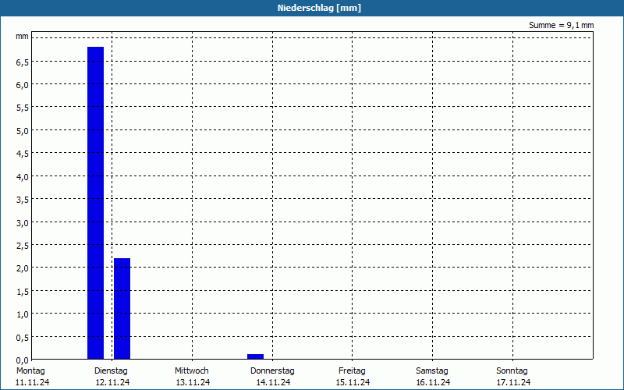624x390 pixels.
Task: Click the 1,0 y-axis value
Action: coord(23,314)
